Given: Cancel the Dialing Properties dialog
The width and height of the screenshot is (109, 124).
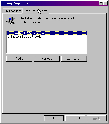Looking at the screenshot, I should (75, 118).
